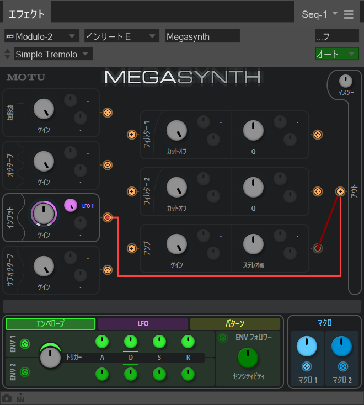Click the ENV 1 attack knob
364x405 pixels.
(102, 342)
